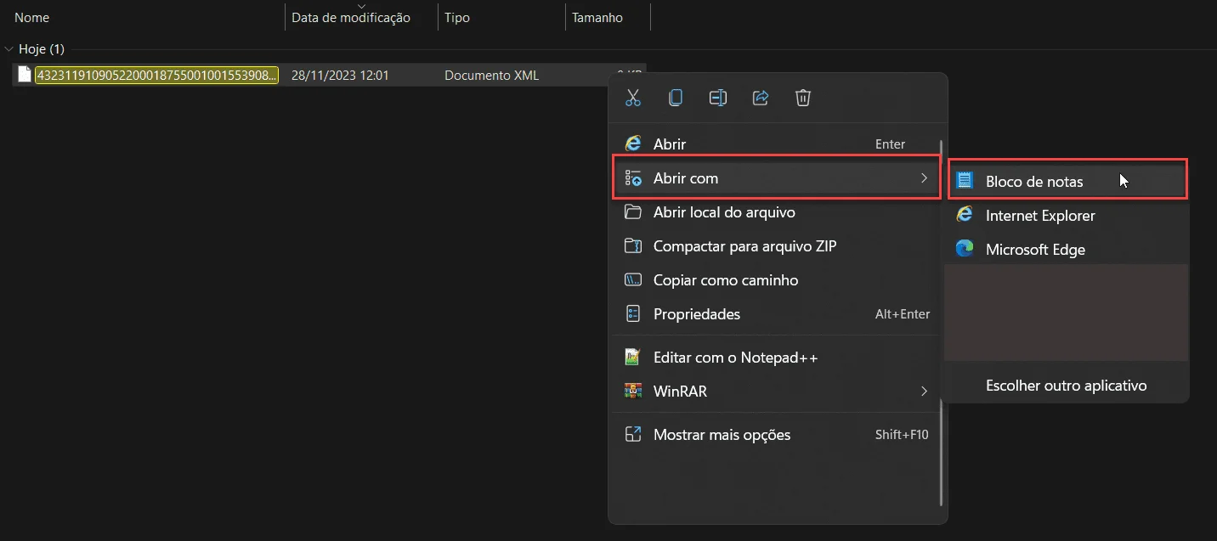Select Compactar para arquivo ZIP
1217x541 pixels.
(x=744, y=246)
